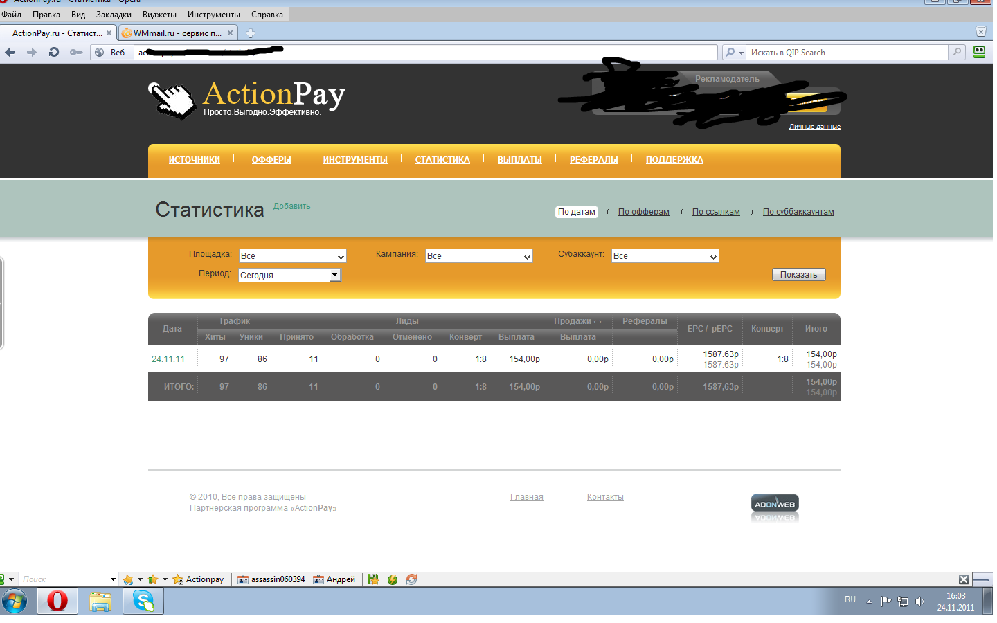Open the closed tabs trash icon
The image size is (997, 623).
(980, 31)
